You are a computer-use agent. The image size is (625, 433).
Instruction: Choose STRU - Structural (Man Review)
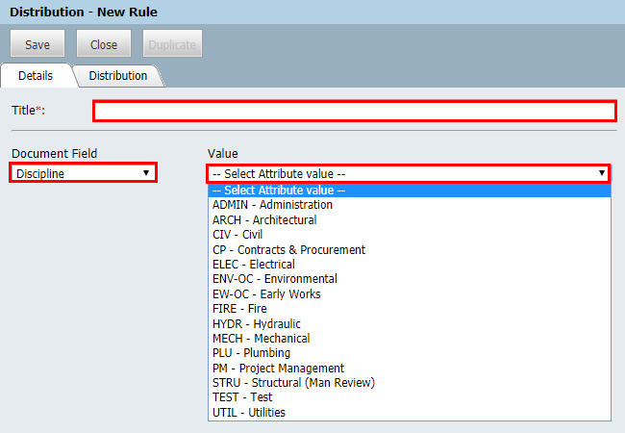[293, 383]
